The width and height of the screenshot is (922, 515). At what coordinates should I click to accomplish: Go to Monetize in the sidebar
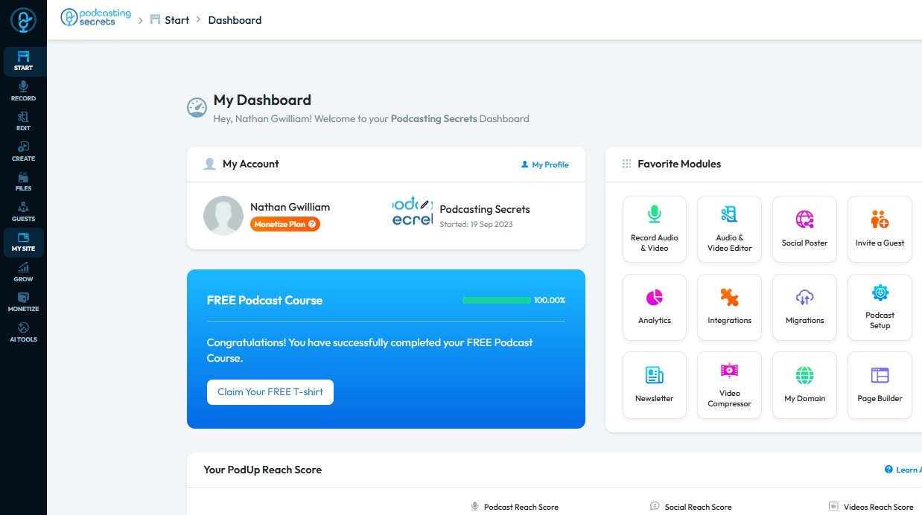tap(23, 301)
